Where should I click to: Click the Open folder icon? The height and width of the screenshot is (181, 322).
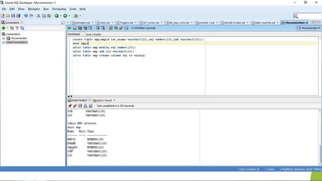[8, 16]
